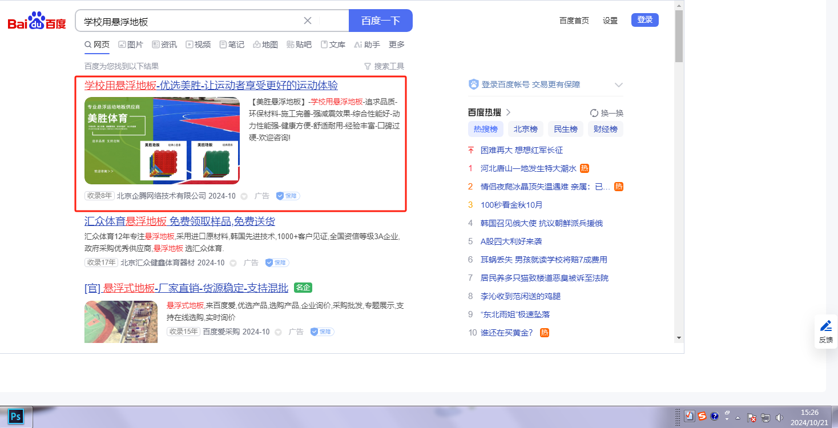Click the volume speaker tray icon
This screenshot has width=838, height=428.
click(x=780, y=417)
